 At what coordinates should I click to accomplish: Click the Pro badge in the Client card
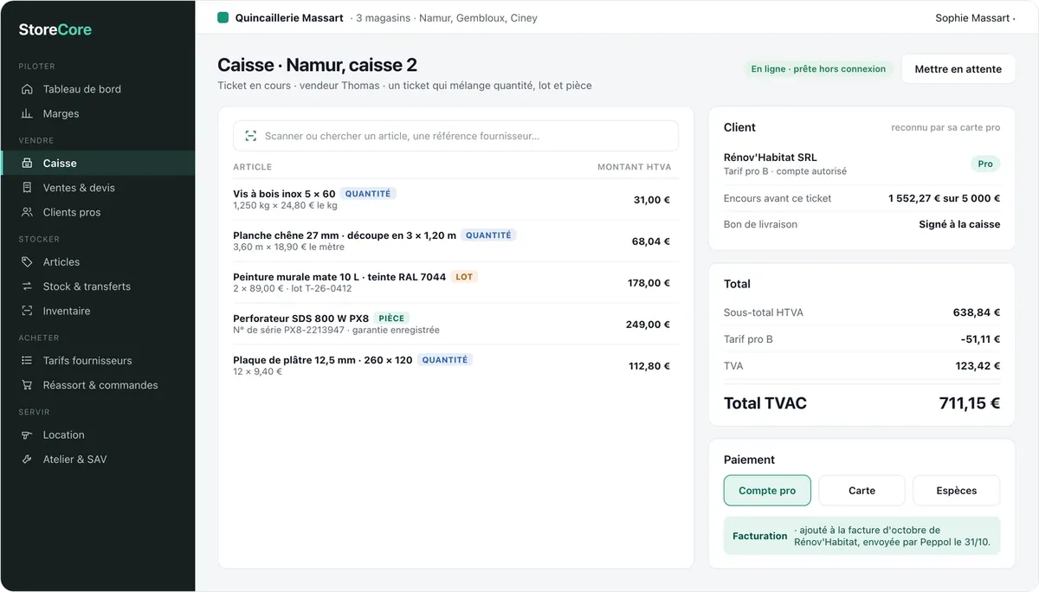(985, 164)
